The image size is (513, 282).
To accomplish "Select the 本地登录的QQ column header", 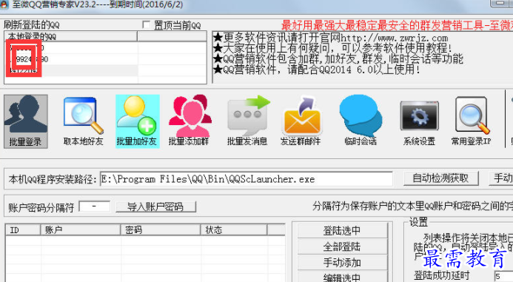I will [x=70, y=36].
